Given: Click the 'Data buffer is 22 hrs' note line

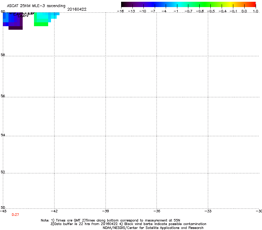Looking at the screenshot, I should point(128,224).
